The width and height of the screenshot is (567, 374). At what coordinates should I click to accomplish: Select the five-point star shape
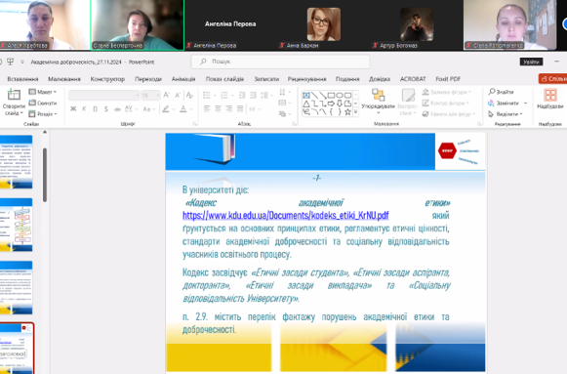[347, 112]
